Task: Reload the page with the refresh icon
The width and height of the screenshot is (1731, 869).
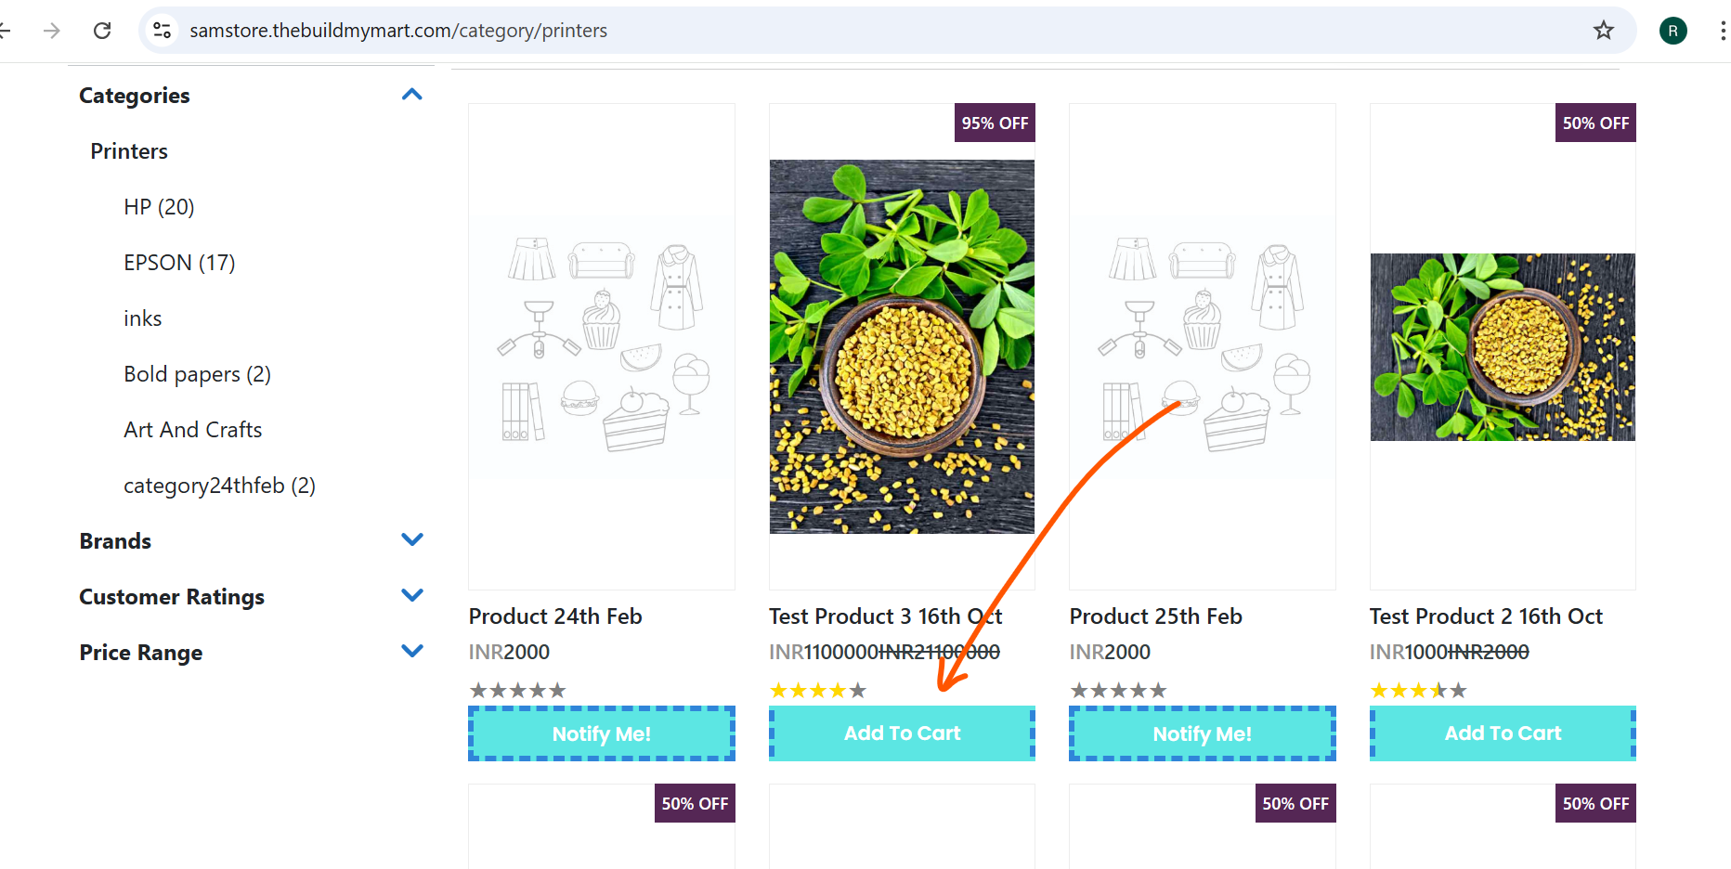Action: 102,31
